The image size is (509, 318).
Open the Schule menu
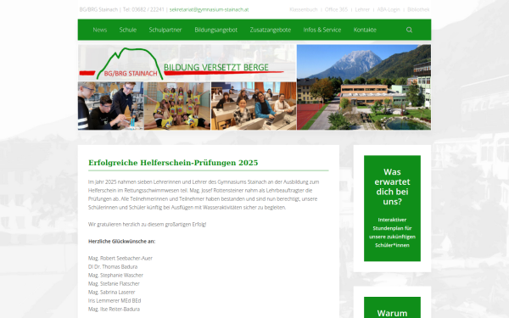[127, 30]
